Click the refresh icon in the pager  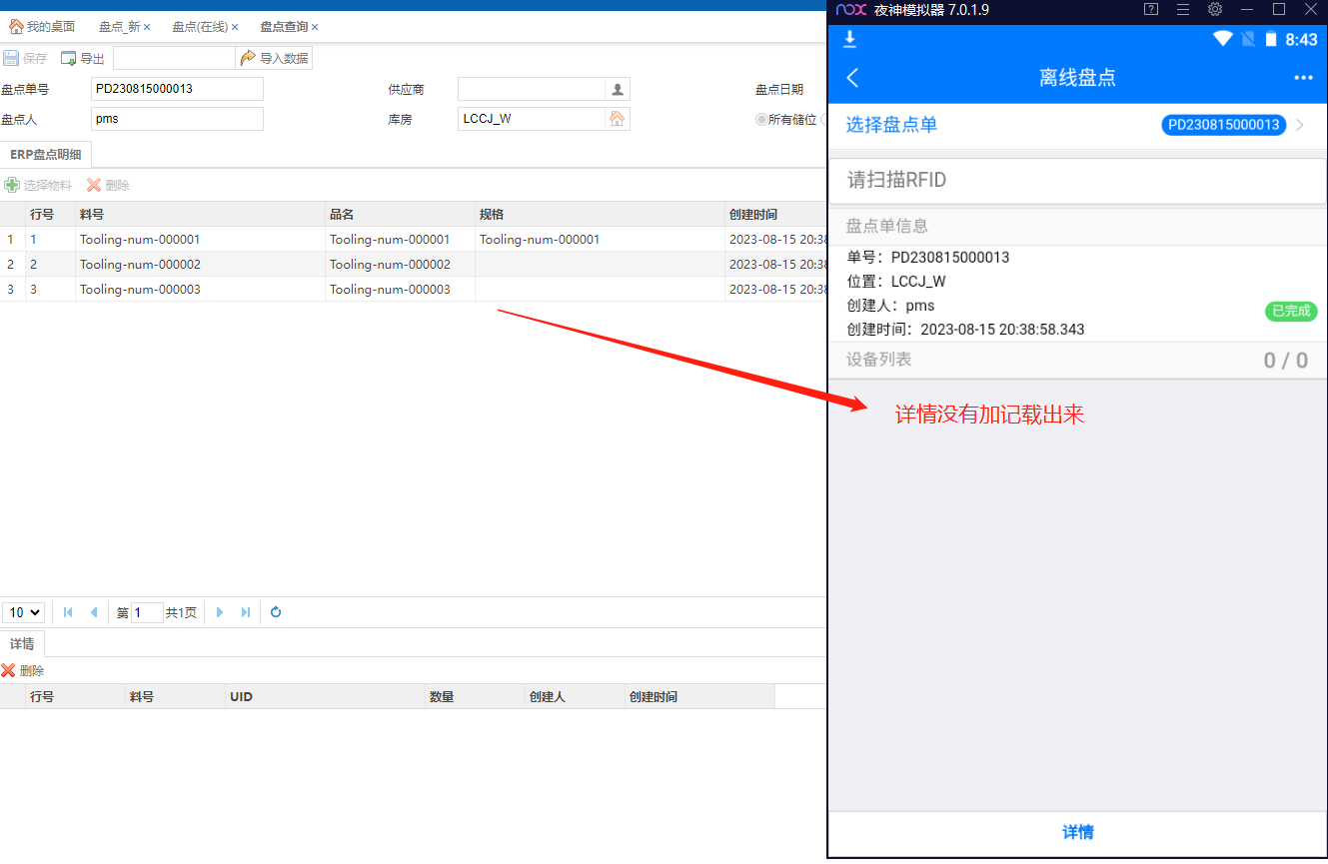[276, 612]
